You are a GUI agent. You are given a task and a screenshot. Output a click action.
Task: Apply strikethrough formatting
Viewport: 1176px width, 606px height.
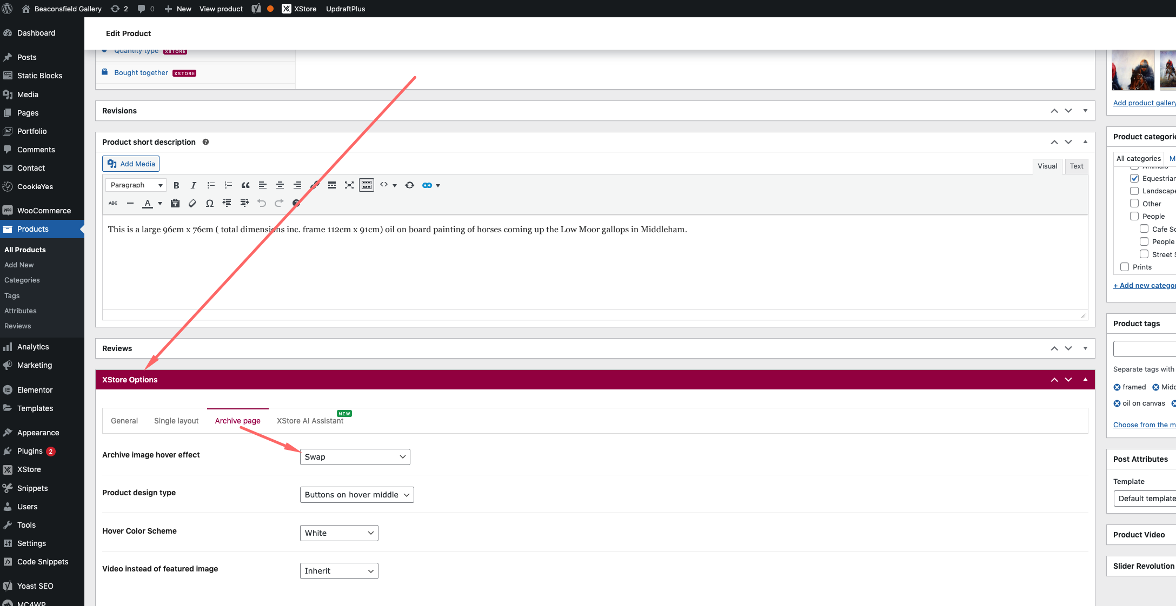point(113,203)
